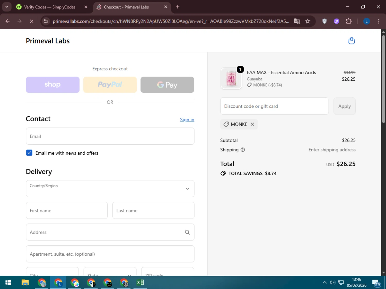Close the Verify Codes SimplyCodes tab

coord(86,7)
